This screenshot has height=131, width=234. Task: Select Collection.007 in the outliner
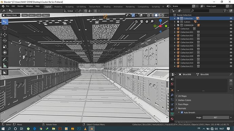click(187, 52)
